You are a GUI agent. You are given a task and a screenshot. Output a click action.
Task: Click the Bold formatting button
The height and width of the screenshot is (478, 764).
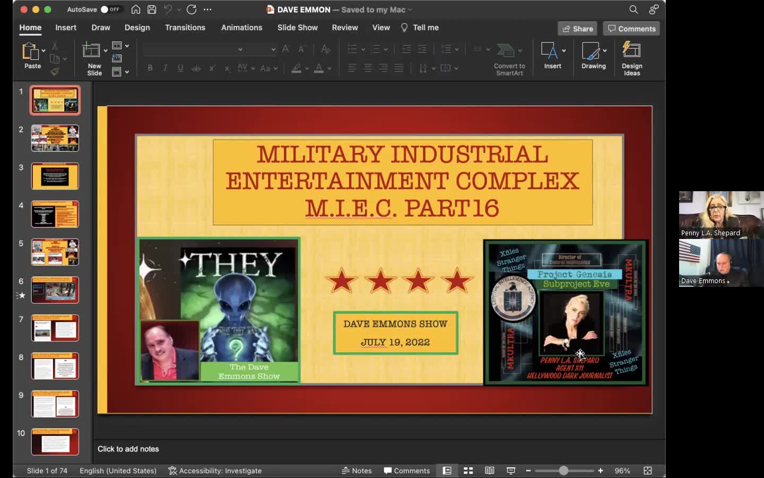(x=150, y=68)
